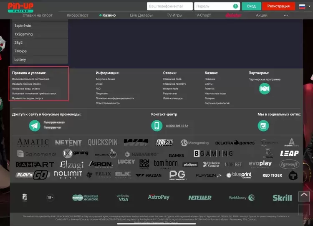Click the Quickspin provider logo

[103, 142]
